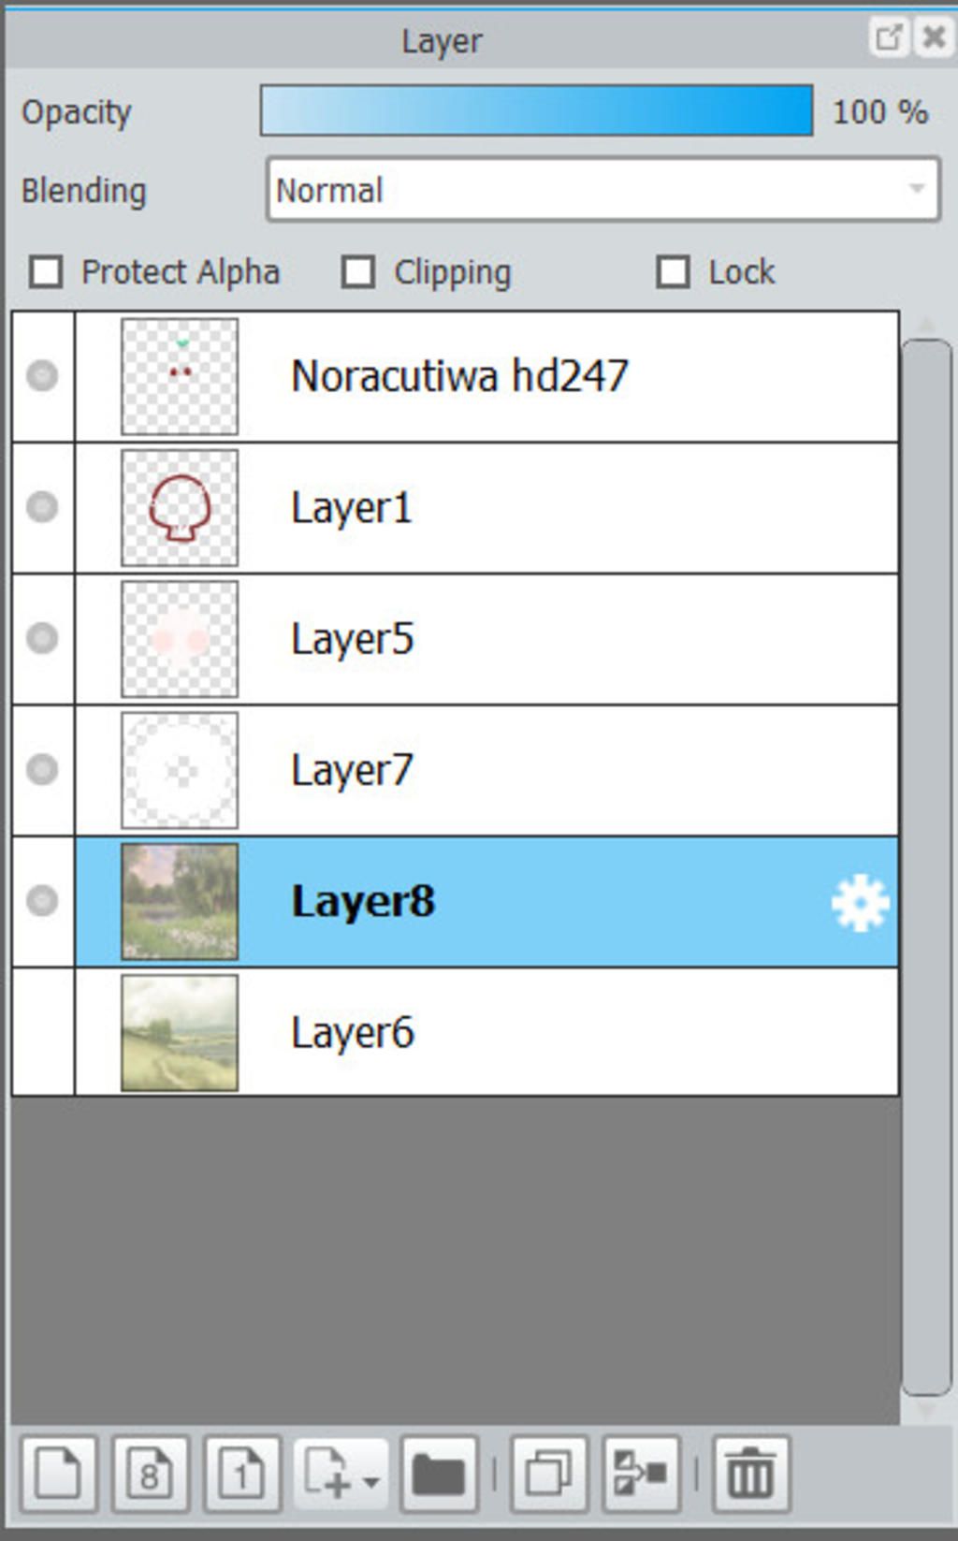This screenshot has width=958, height=1541.
Task: Delete the selected layer with the trash icon
Action: pos(751,1475)
